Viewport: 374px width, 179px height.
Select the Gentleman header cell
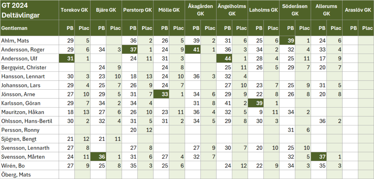(29, 28)
